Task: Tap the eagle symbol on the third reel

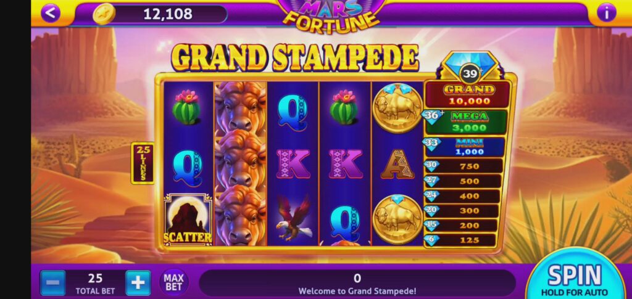Action: click(x=293, y=219)
